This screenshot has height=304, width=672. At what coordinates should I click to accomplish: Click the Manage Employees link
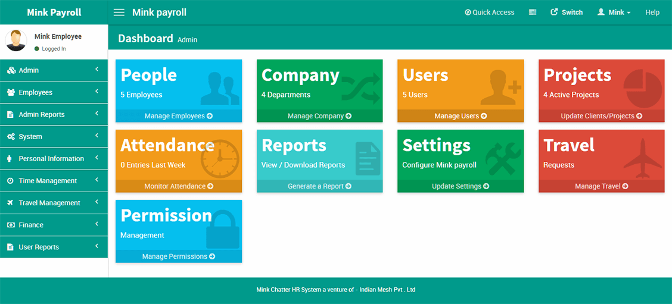tap(179, 116)
